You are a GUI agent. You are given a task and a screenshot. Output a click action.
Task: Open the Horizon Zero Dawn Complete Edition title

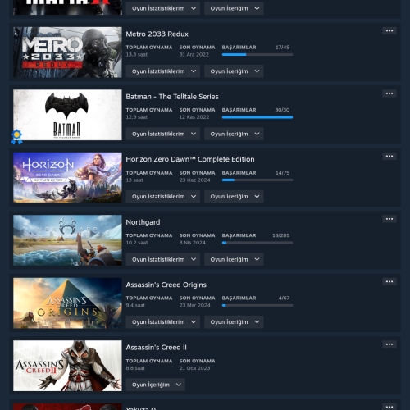[190, 159]
